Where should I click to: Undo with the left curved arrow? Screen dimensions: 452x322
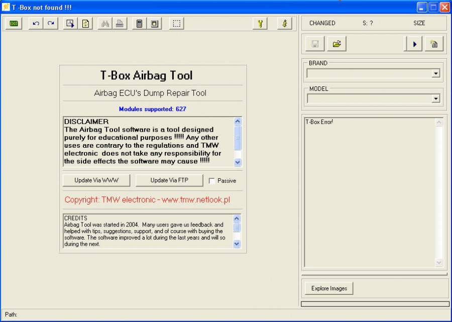tap(36, 23)
